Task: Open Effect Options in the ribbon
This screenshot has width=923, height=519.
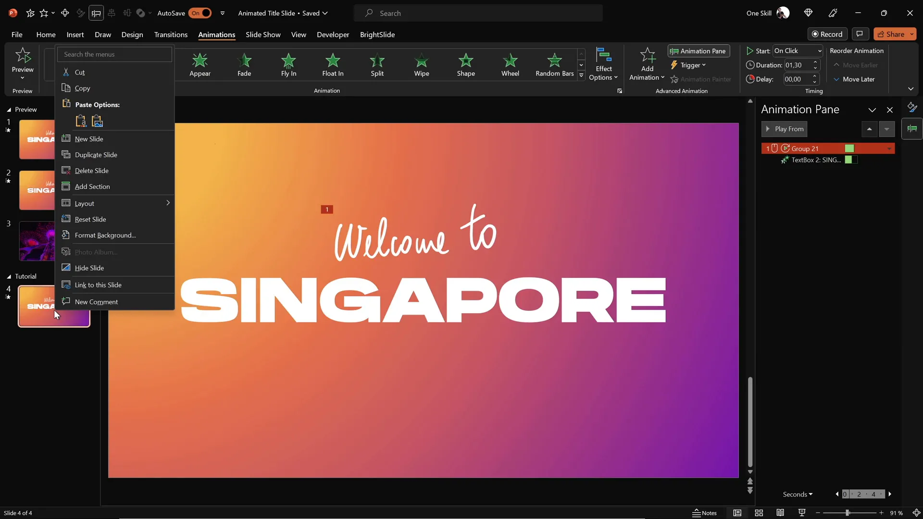Action: click(x=604, y=65)
